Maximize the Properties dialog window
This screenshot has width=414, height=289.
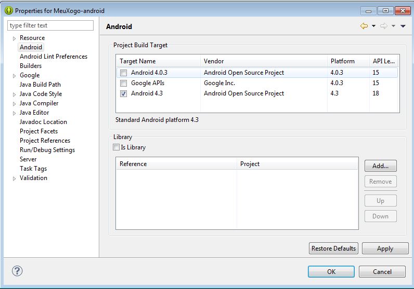pyautogui.click(x=385, y=10)
